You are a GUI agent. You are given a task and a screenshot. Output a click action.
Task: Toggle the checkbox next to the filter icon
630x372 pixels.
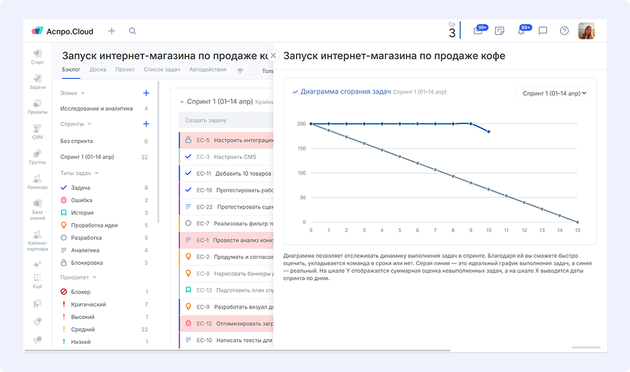254,71
